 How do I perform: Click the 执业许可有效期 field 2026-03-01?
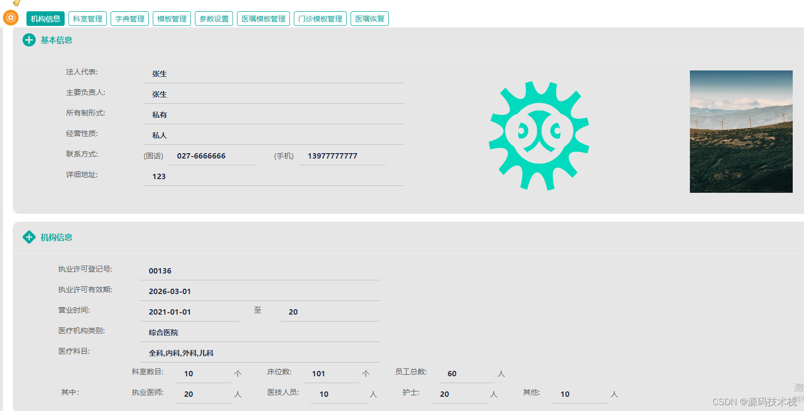[260, 292]
